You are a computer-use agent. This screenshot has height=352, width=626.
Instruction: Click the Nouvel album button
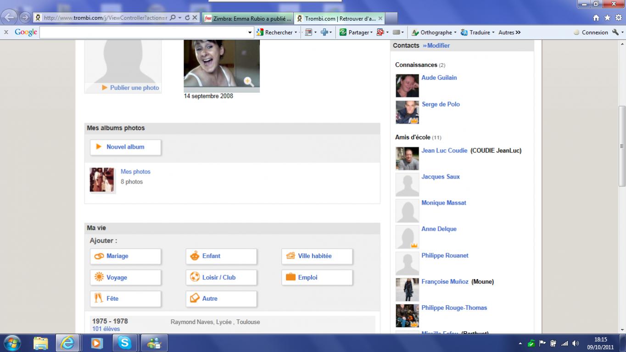[125, 147]
